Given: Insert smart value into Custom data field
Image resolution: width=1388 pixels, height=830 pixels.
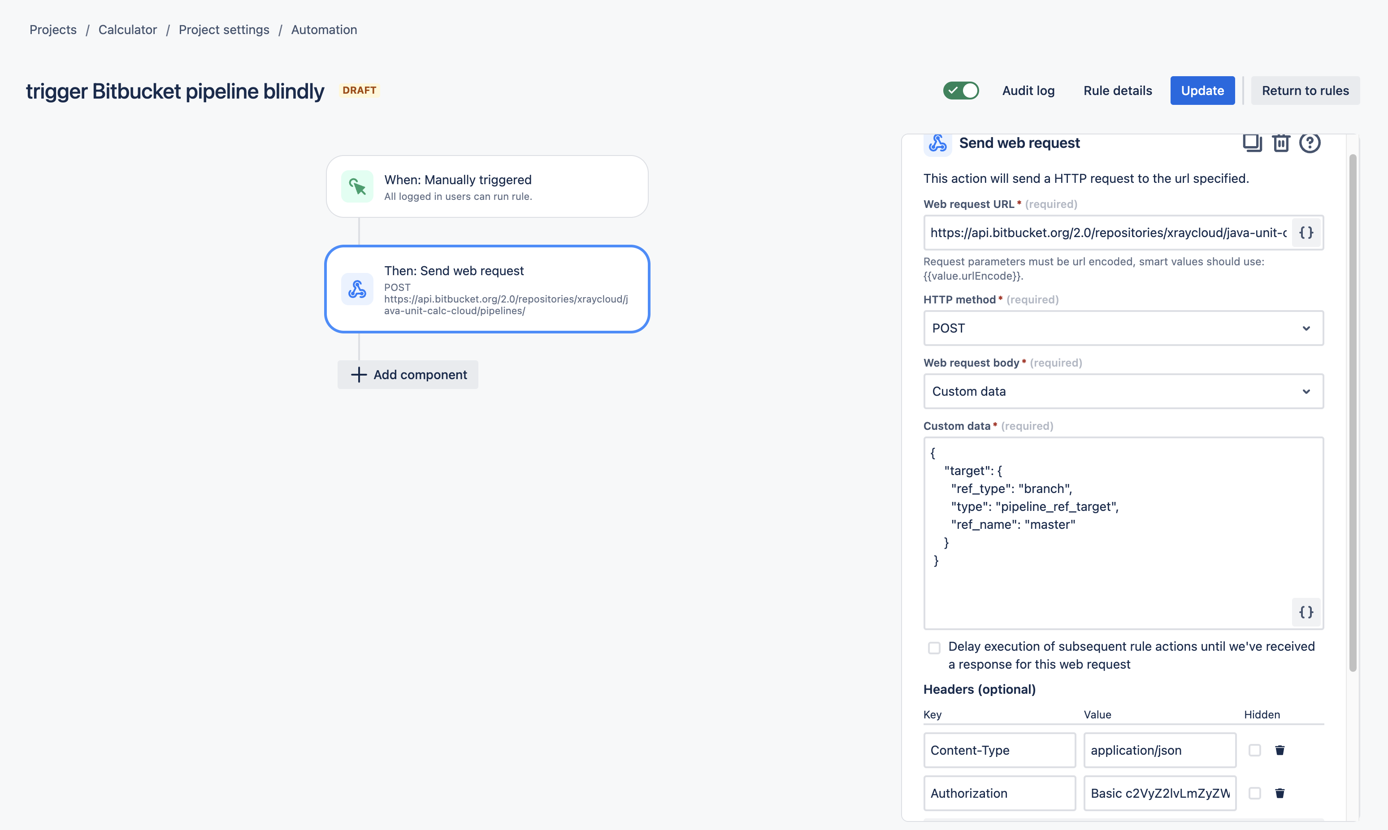Looking at the screenshot, I should 1306,612.
